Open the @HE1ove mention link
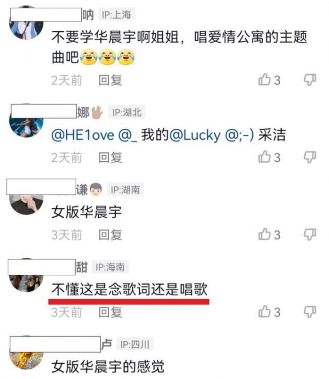329x379 pixels. click(83, 135)
